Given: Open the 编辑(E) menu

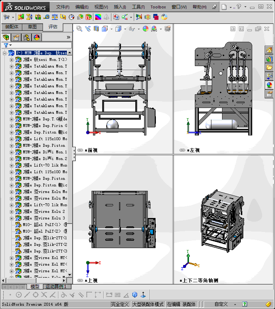Looking at the screenshot, I should point(82,7).
